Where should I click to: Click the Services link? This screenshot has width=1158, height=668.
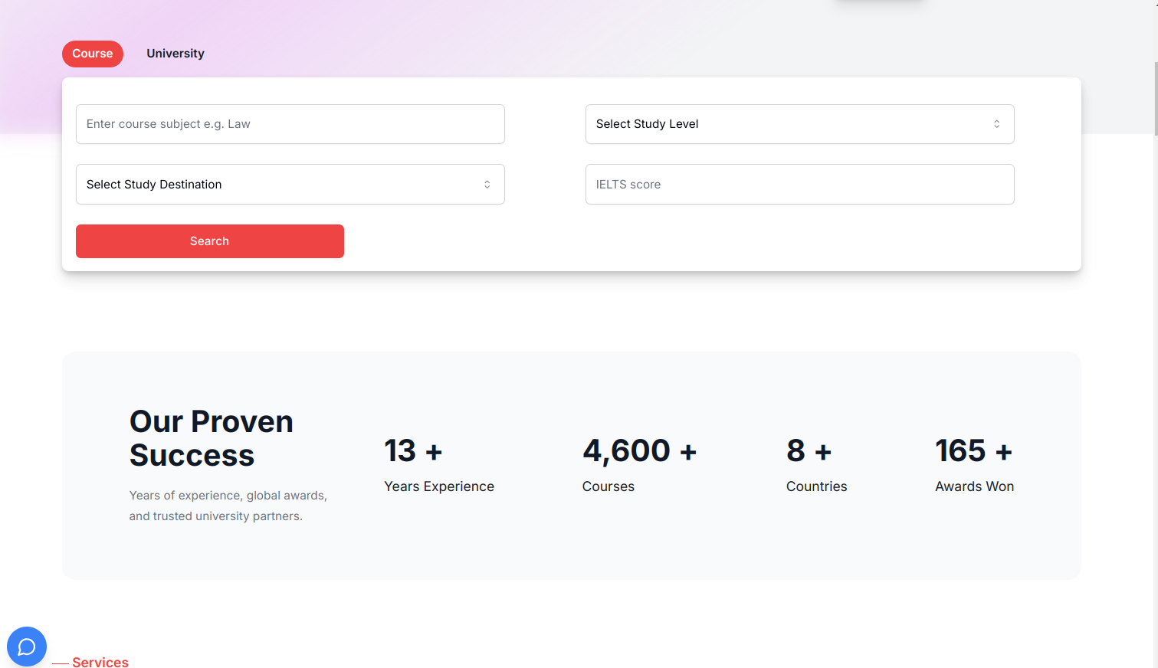[100, 662]
